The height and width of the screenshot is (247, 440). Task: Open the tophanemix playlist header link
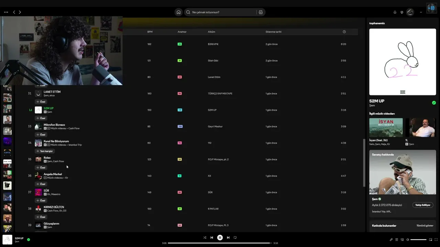tap(377, 23)
